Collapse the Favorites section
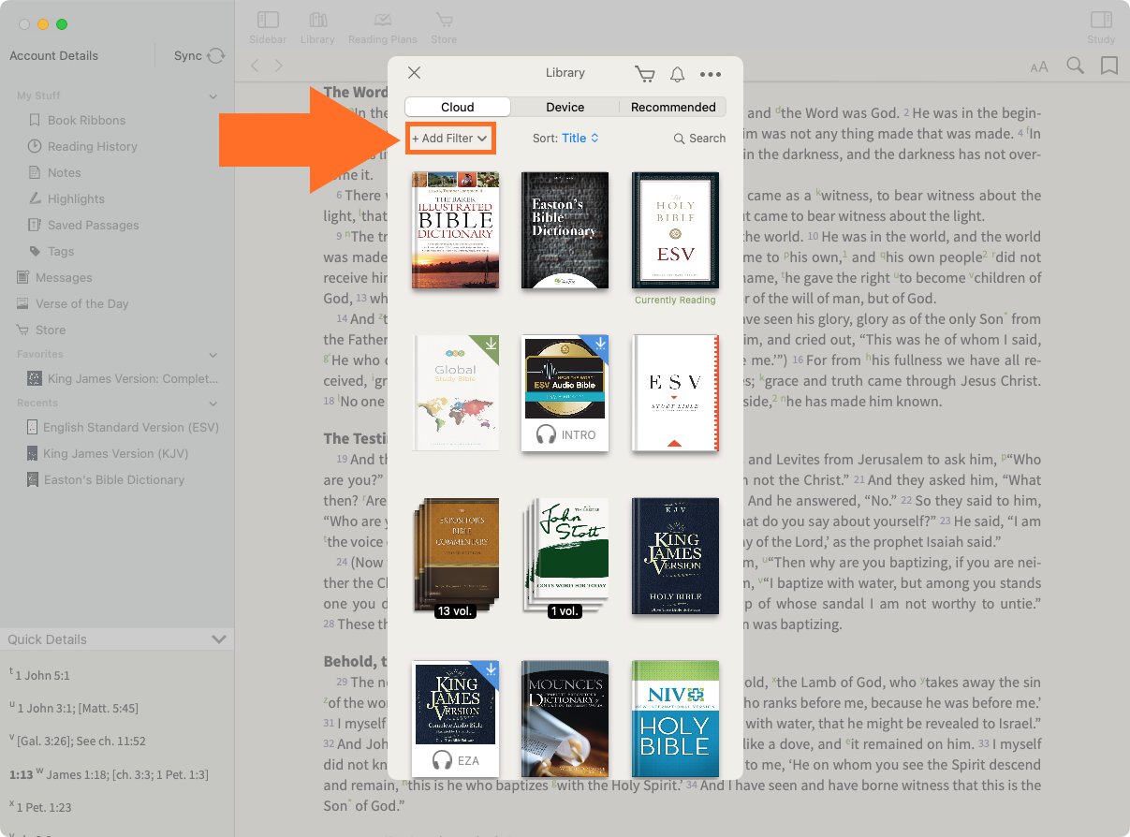Viewport: 1130px width, 837px height. (x=213, y=355)
